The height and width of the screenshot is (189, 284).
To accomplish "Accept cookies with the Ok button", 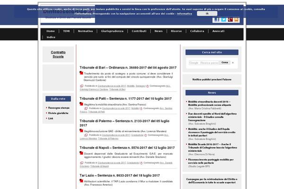I will pos(207,14).
